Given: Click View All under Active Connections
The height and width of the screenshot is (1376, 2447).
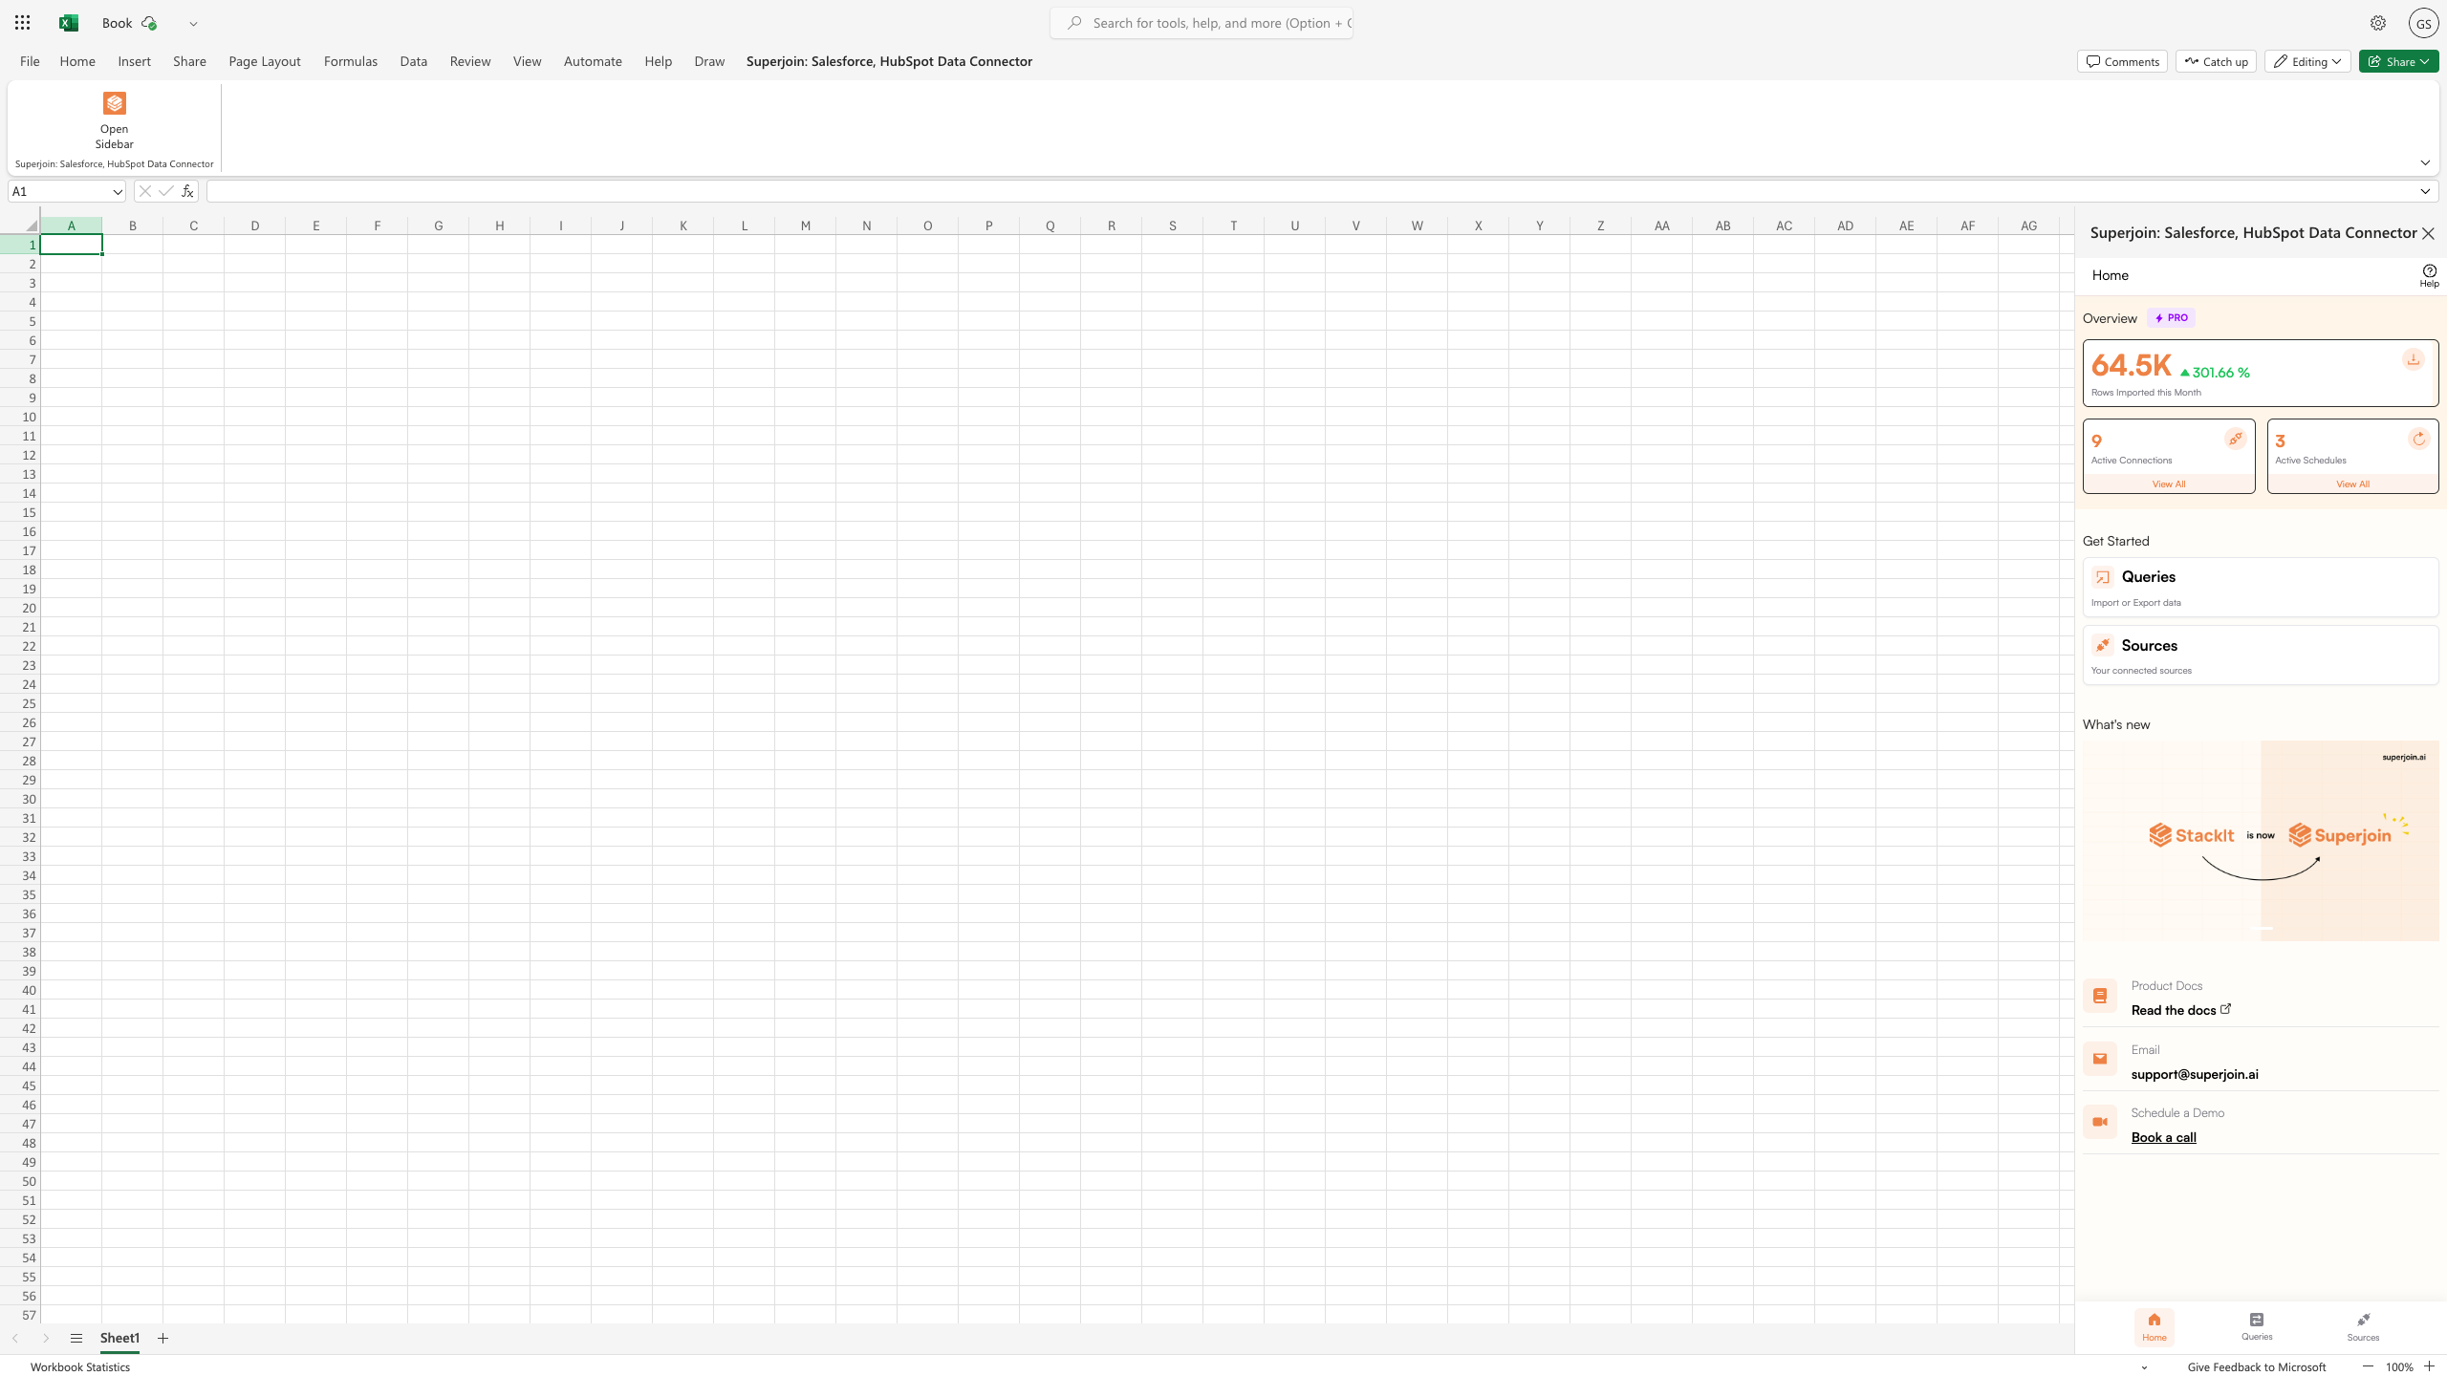Looking at the screenshot, I should coord(2168,484).
